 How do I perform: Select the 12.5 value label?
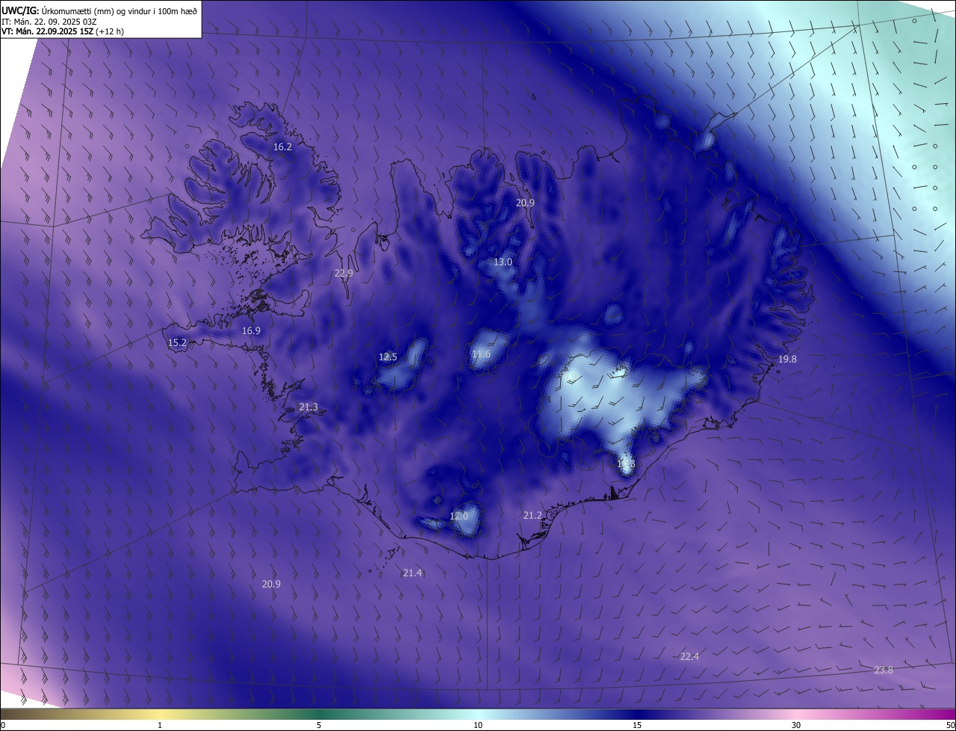click(x=388, y=357)
